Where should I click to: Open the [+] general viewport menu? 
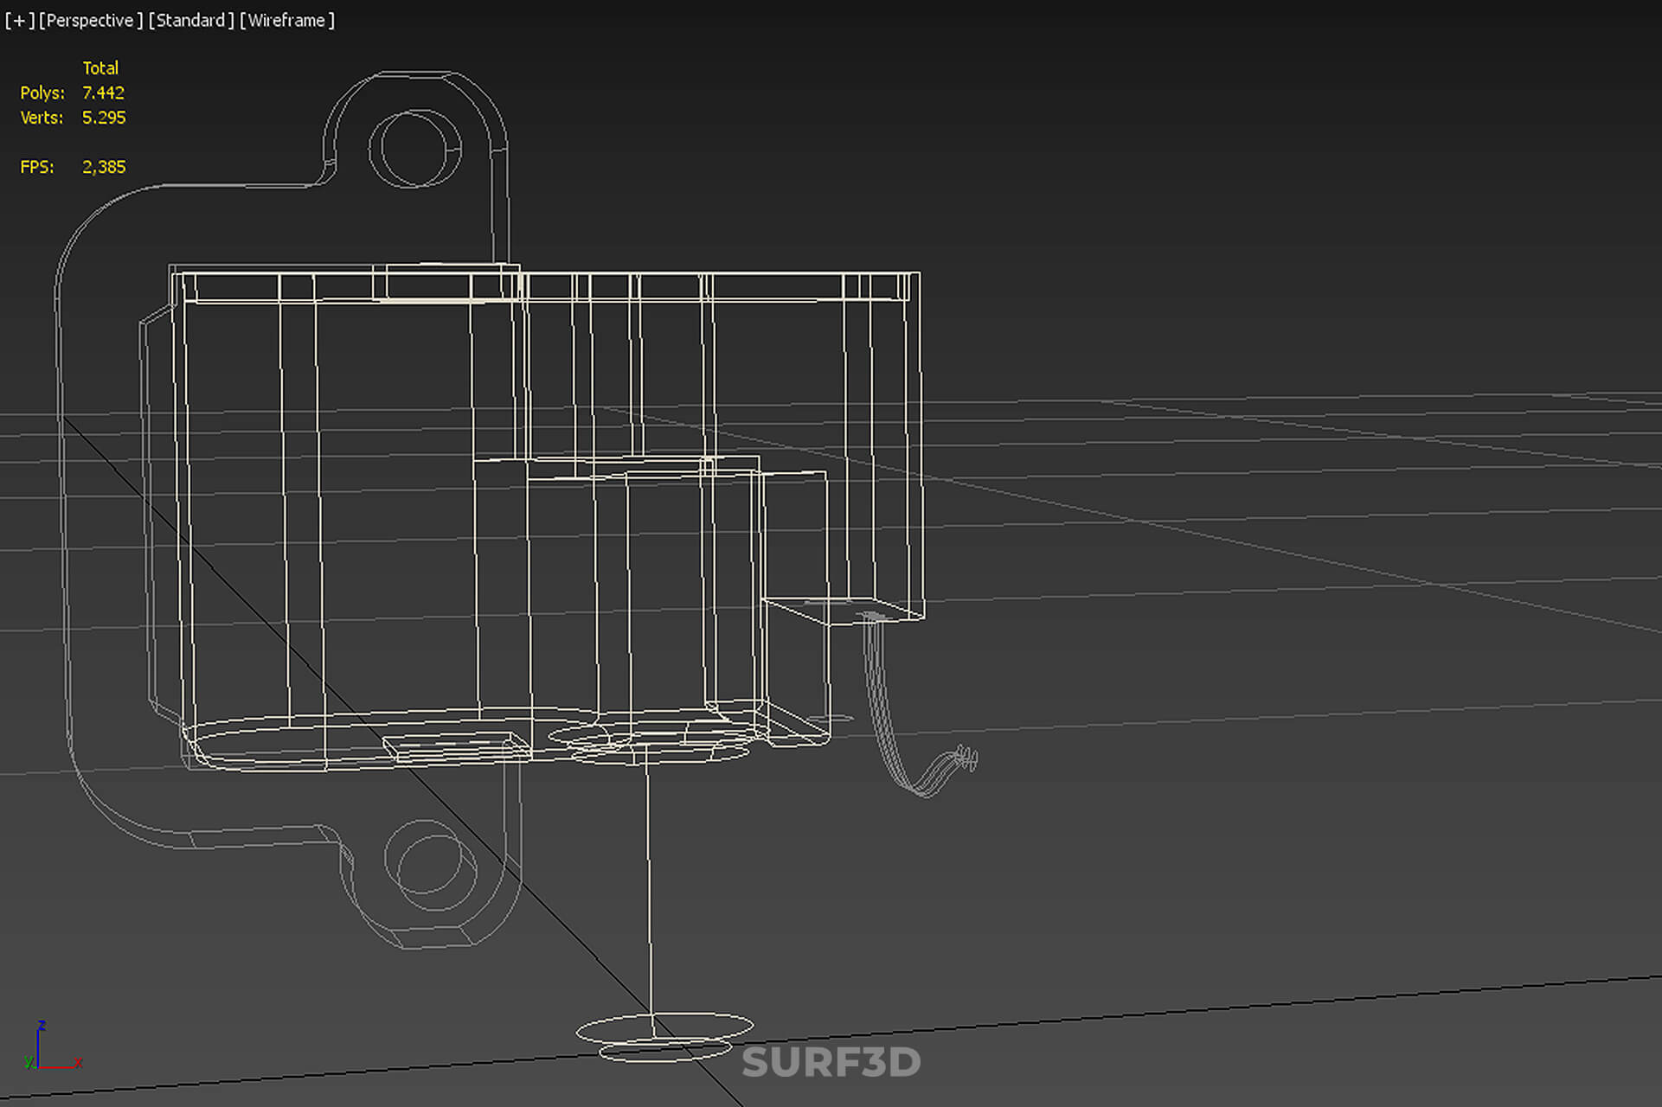19,20
